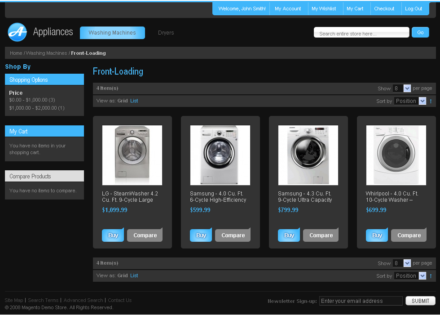Image resolution: width=440 pixels, height=315 pixels.
Task: Click the Go search button
Action: [420, 32]
